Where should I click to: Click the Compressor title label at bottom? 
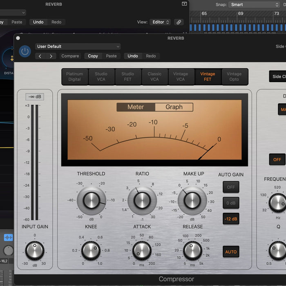point(177,279)
